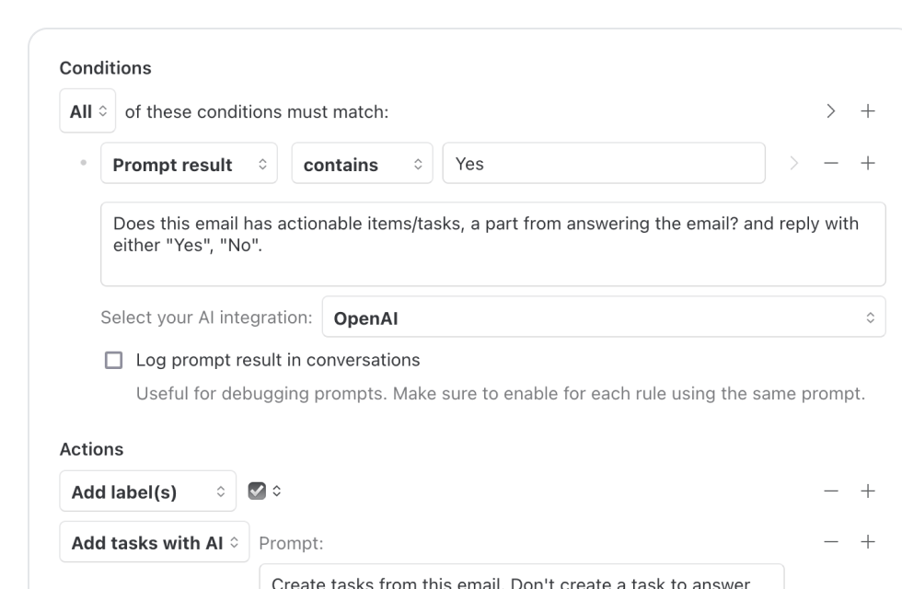This screenshot has height=589, width=902.
Task: Click plus icon on conditions group row
Action: (x=867, y=111)
